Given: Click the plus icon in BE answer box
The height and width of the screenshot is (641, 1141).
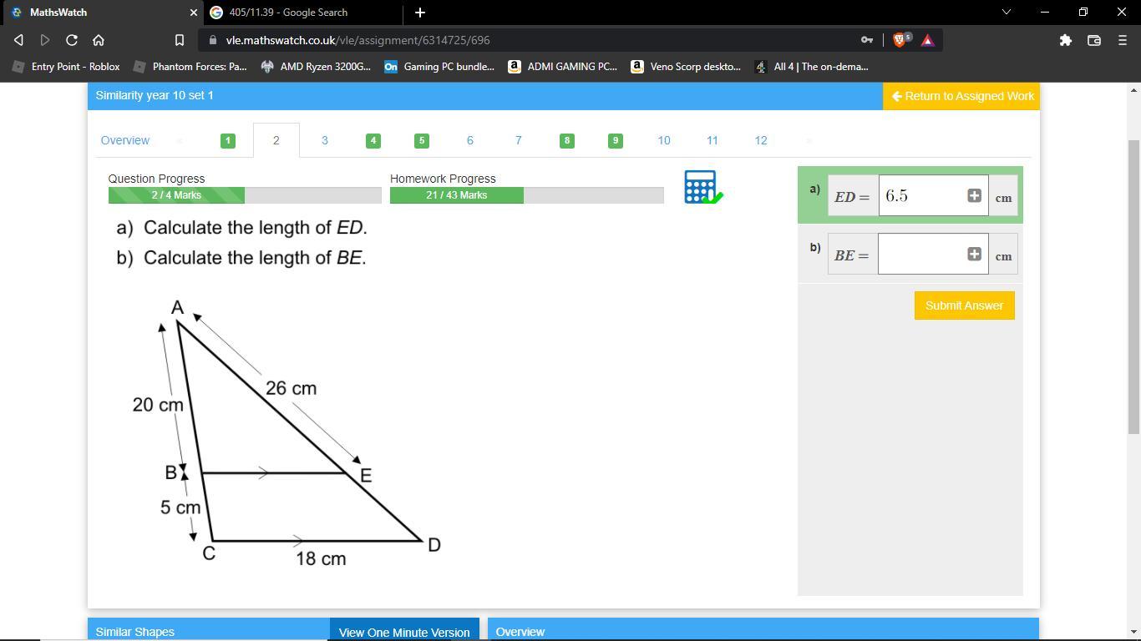Looking at the screenshot, I should [974, 254].
